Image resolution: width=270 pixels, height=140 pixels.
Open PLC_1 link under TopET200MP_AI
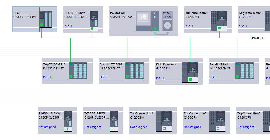point(47,77)
